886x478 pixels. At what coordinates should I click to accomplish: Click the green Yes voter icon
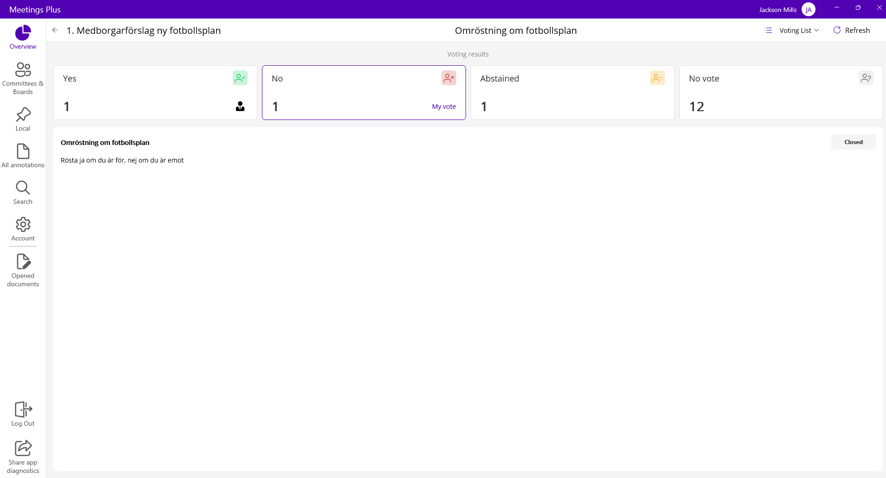point(240,78)
